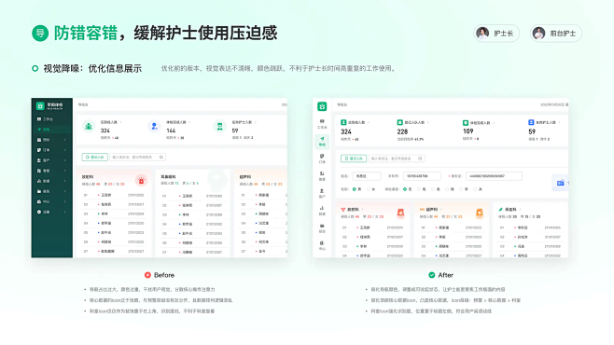Viewport: 614px width, 345px height.
Task: Focus the search input in the After mockup
Action: pos(397,159)
